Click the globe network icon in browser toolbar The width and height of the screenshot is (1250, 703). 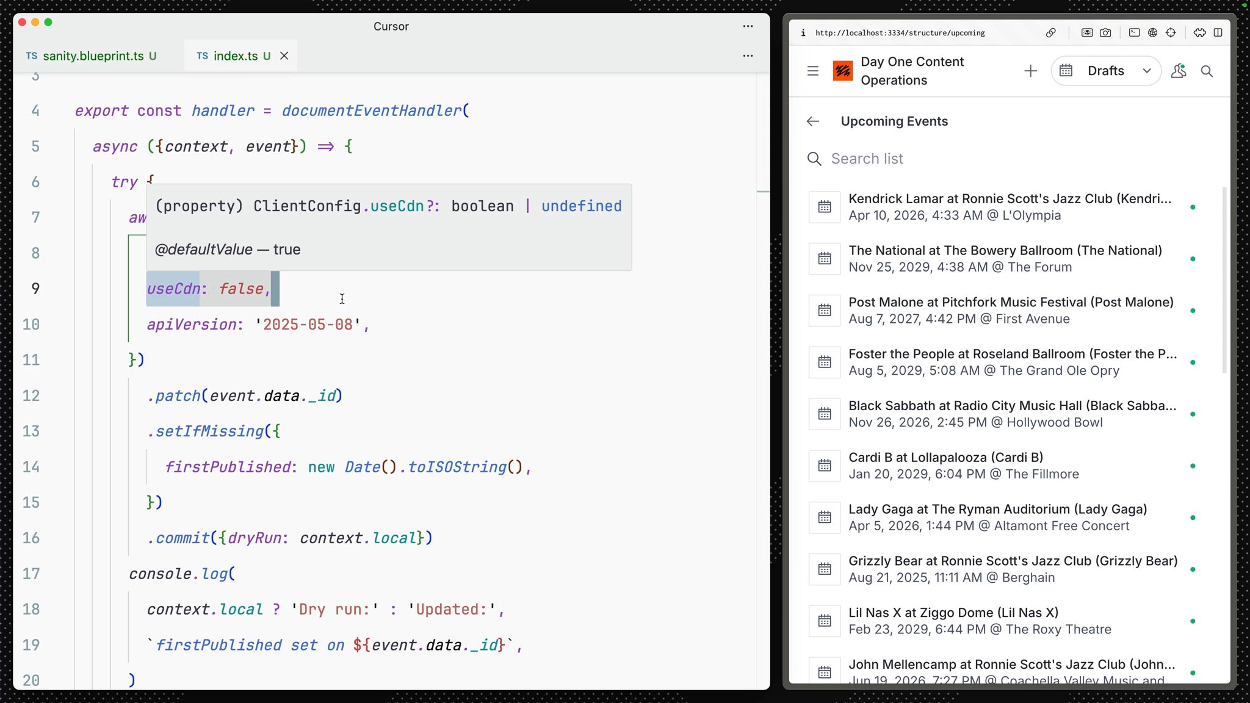tap(1152, 33)
